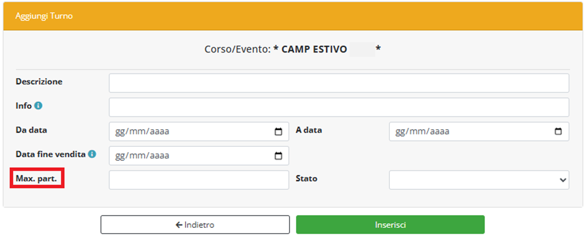Click info icon beside Data fine vendita
The height and width of the screenshot is (236, 586).
pos(92,154)
